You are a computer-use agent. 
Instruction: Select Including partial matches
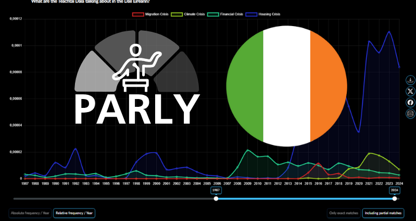[x=383, y=213]
